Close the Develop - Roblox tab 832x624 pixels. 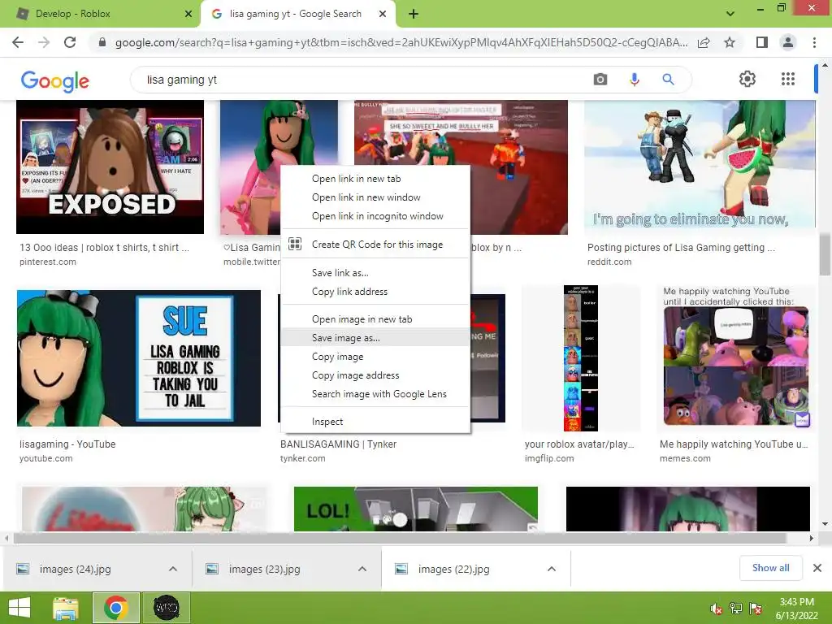[188, 14]
